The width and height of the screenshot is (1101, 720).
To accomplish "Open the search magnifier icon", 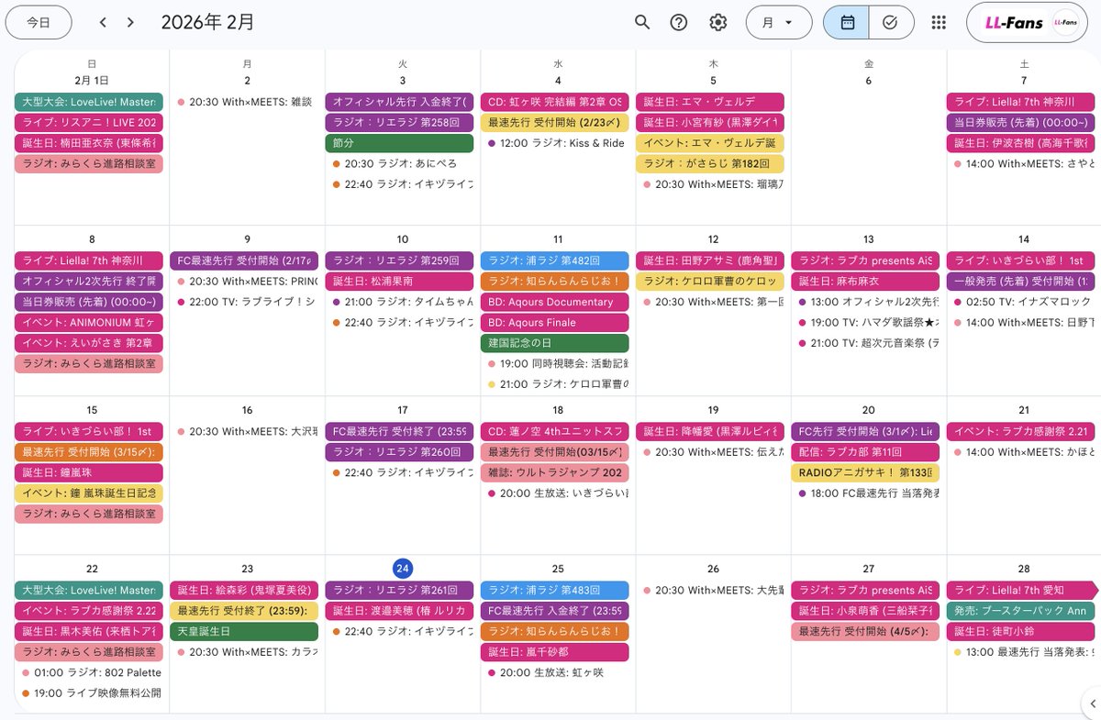I will pyautogui.click(x=642, y=23).
